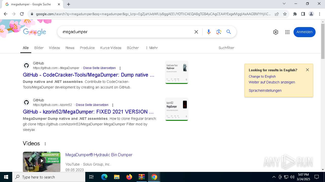Clear the search box with X

tap(196, 32)
